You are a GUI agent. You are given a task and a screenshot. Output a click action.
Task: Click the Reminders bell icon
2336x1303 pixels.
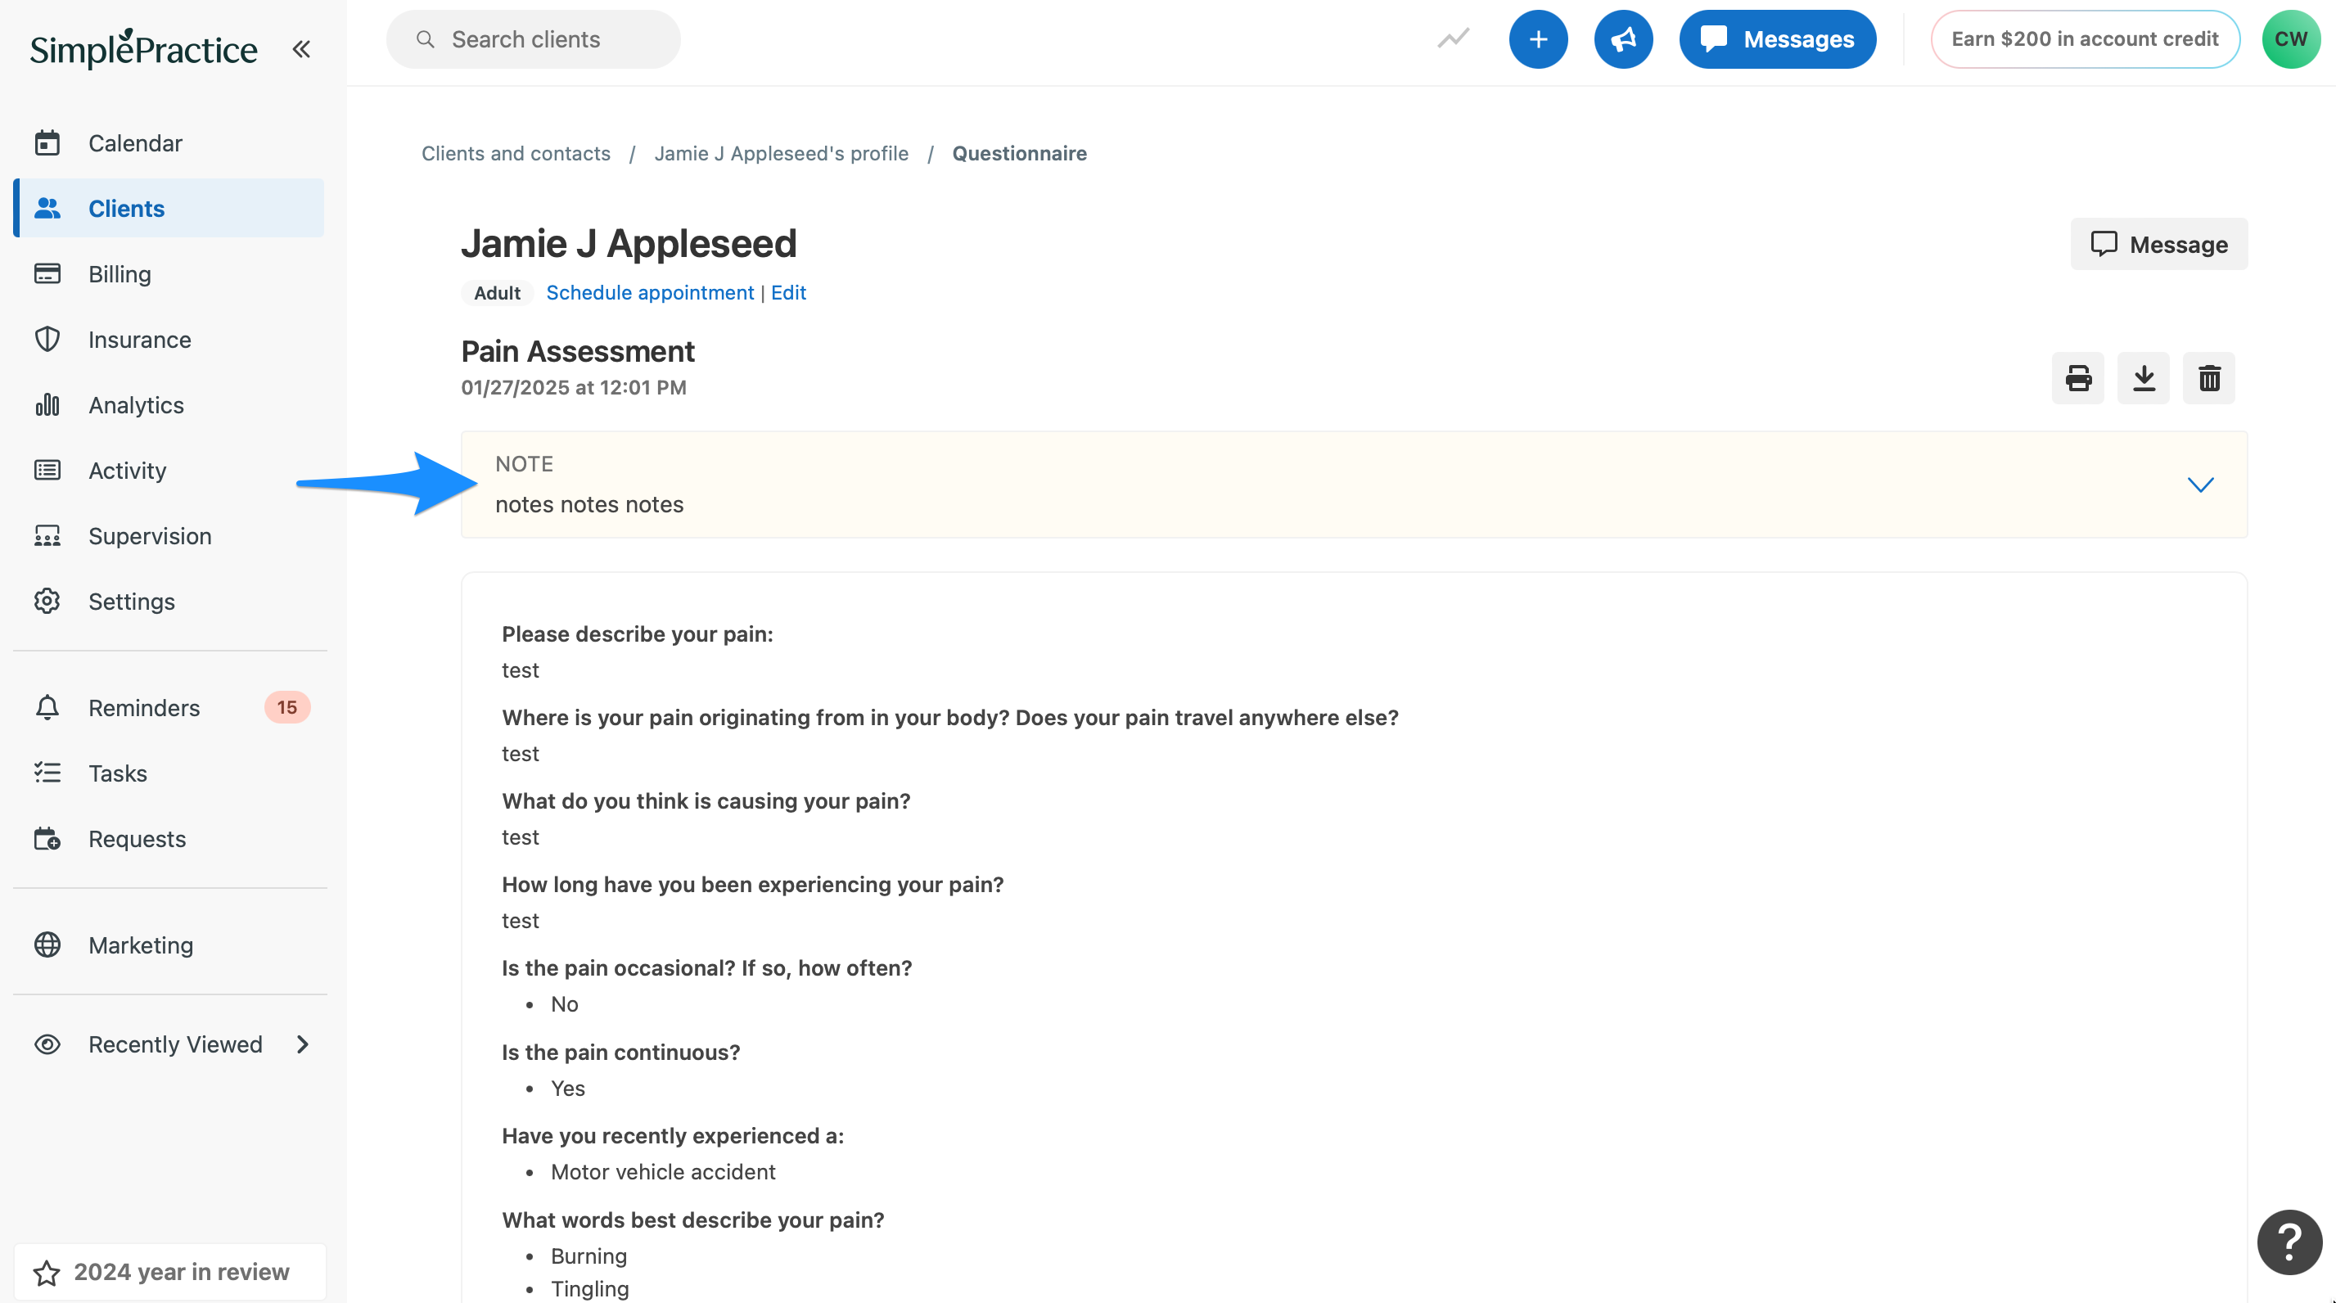coord(47,707)
